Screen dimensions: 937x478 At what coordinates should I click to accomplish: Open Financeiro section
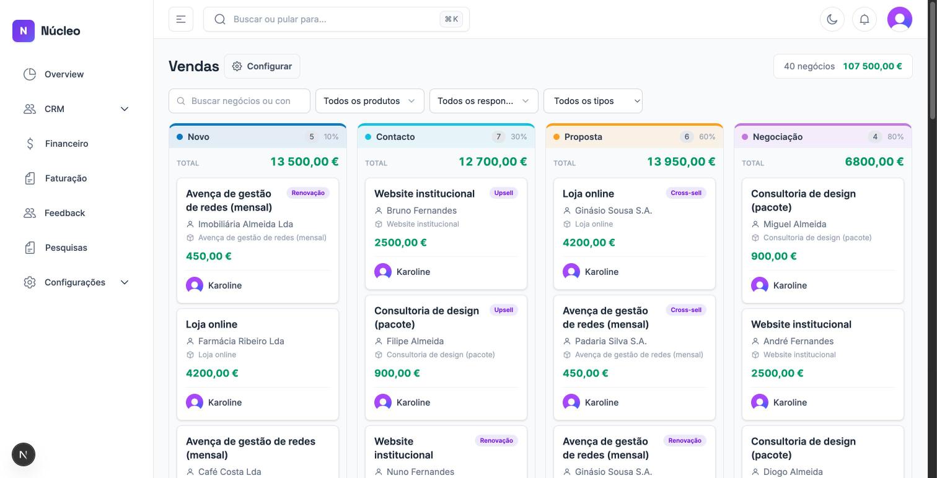coord(77,144)
